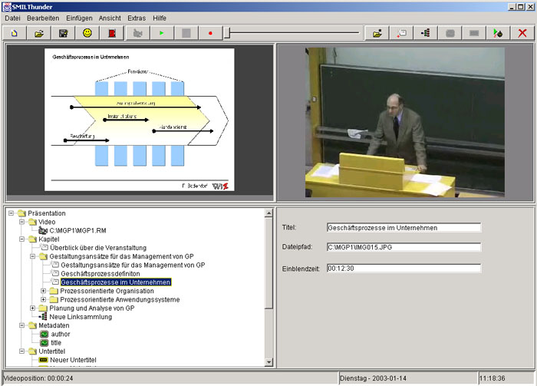Open the Extras menu
Screen dimensions: 537x386
tap(136, 17)
